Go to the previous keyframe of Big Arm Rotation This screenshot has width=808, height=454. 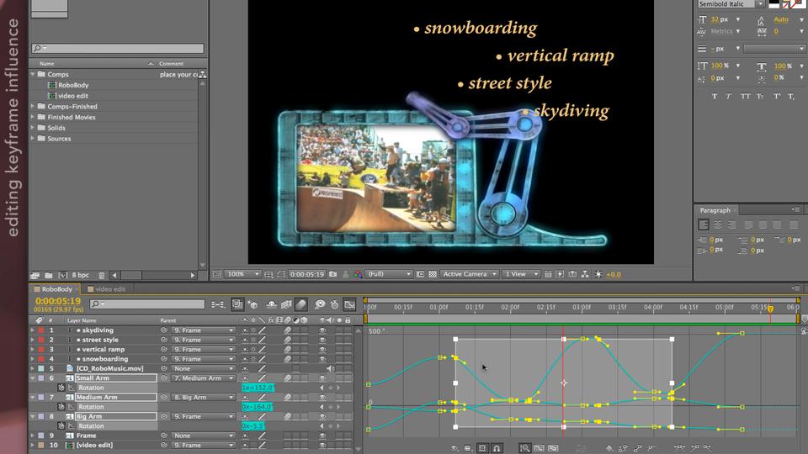pos(322,426)
